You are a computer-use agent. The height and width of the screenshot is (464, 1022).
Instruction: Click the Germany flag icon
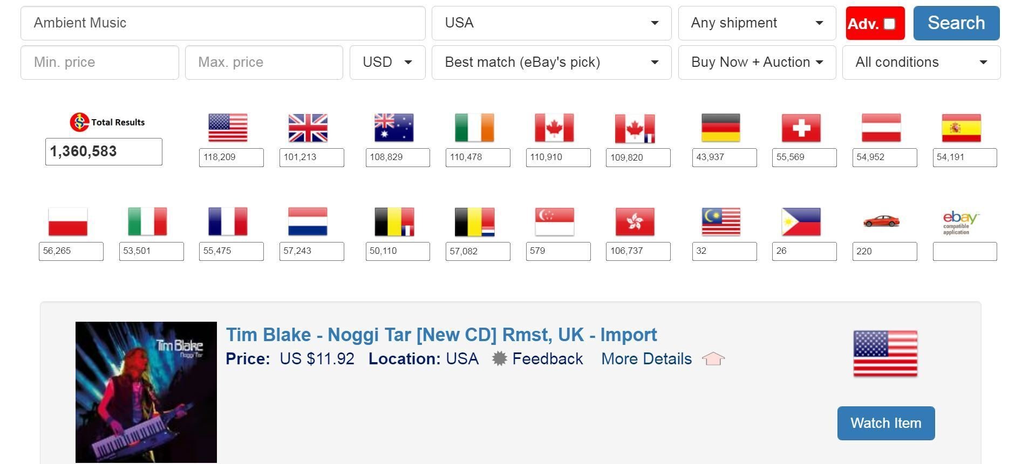(x=720, y=128)
